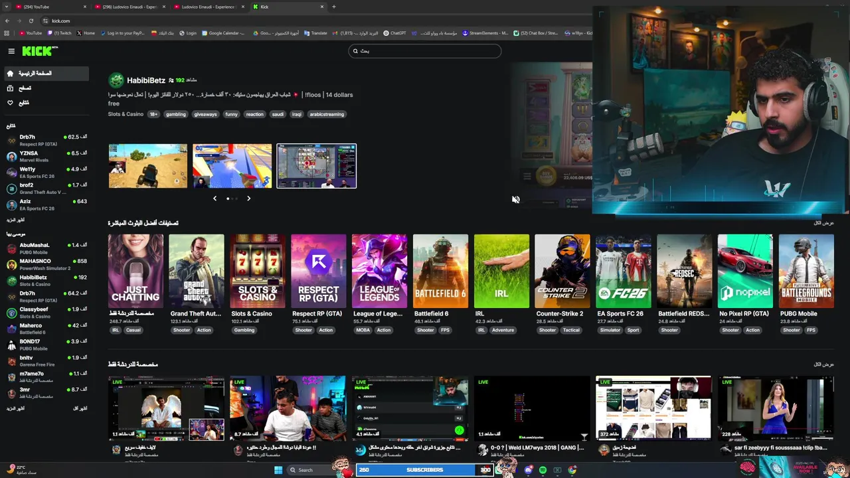Open Maherco Battlefield 6 channel
The height and width of the screenshot is (478, 850).
coord(46,329)
